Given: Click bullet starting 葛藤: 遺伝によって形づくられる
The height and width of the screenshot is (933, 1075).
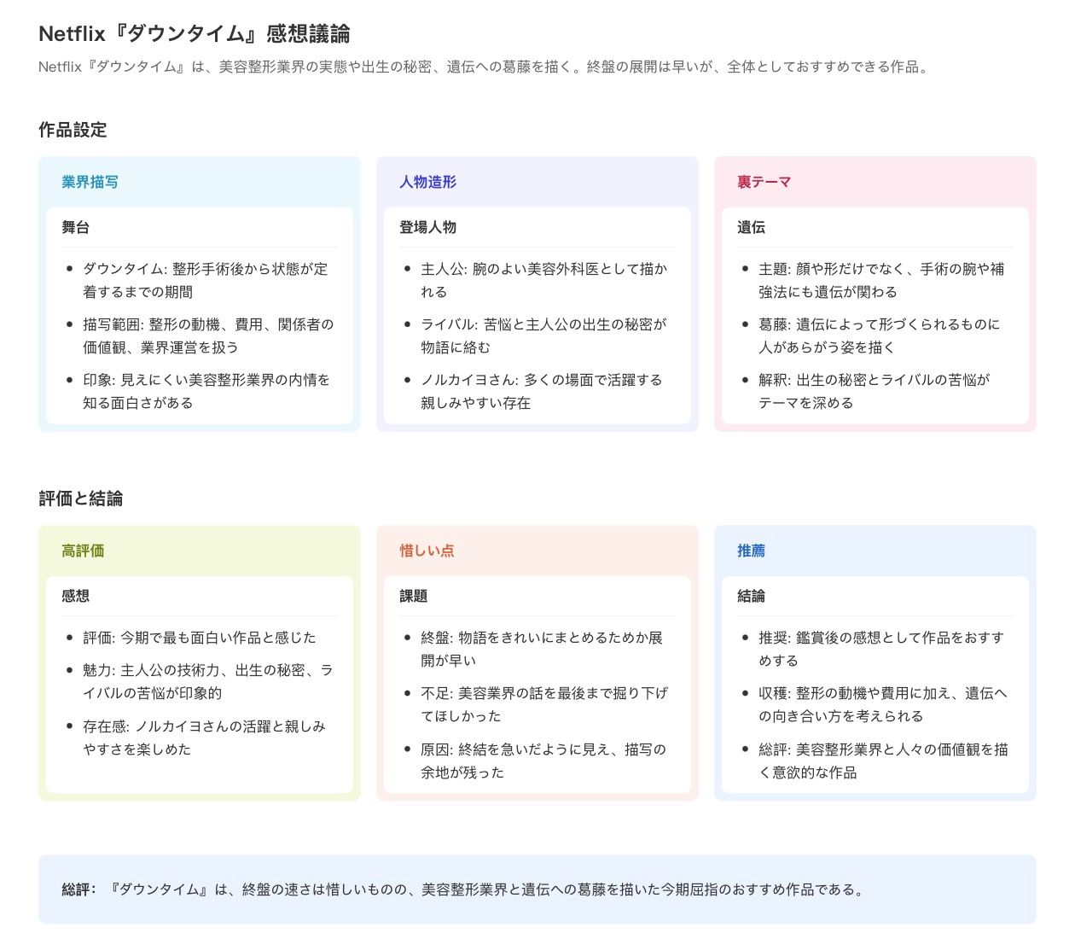Looking at the screenshot, I should (x=880, y=335).
